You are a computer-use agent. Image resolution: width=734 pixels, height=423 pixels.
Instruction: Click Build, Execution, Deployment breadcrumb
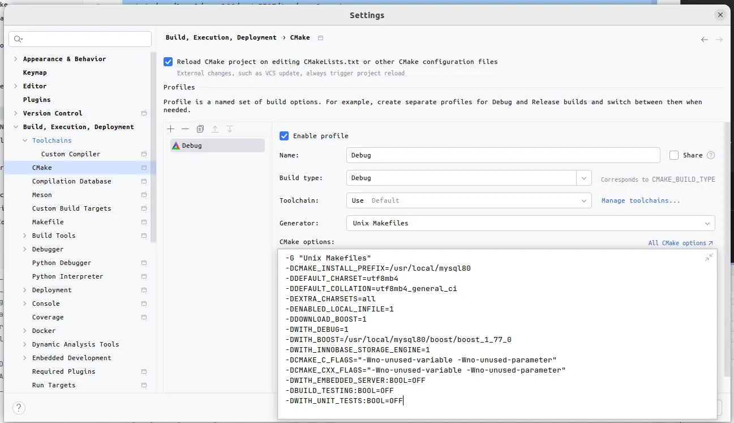pyautogui.click(x=221, y=37)
